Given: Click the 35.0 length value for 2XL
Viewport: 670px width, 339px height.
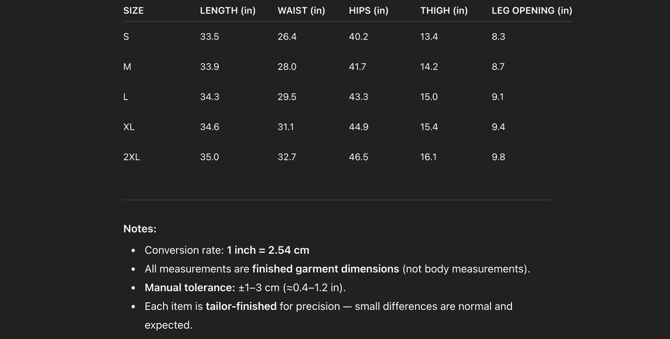Looking at the screenshot, I should tap(210, 157).
